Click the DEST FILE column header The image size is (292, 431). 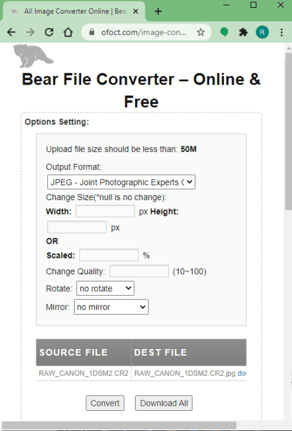(189, 352)
